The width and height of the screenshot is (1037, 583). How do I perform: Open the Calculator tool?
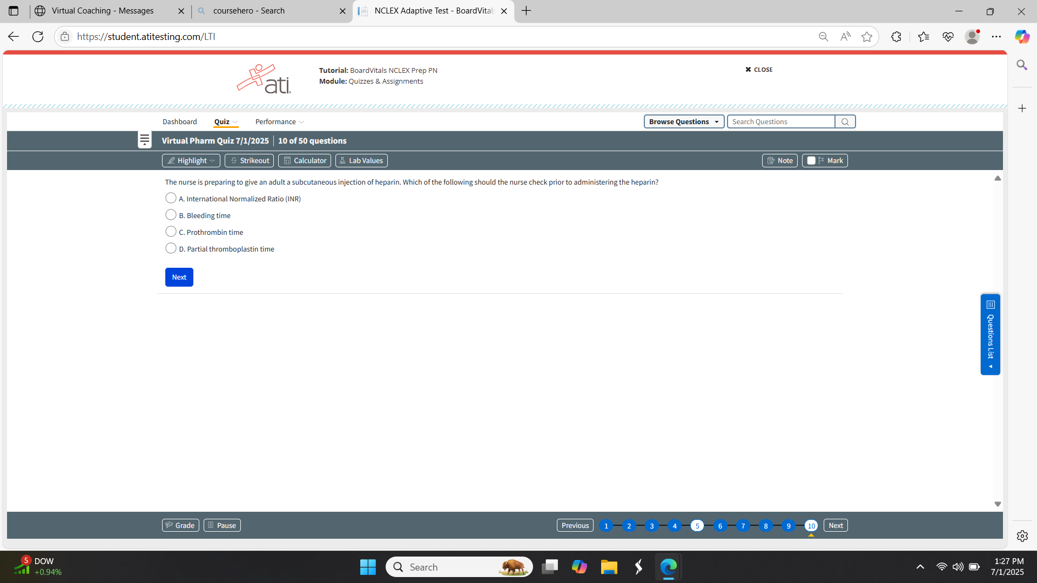(x=305, y=160)
